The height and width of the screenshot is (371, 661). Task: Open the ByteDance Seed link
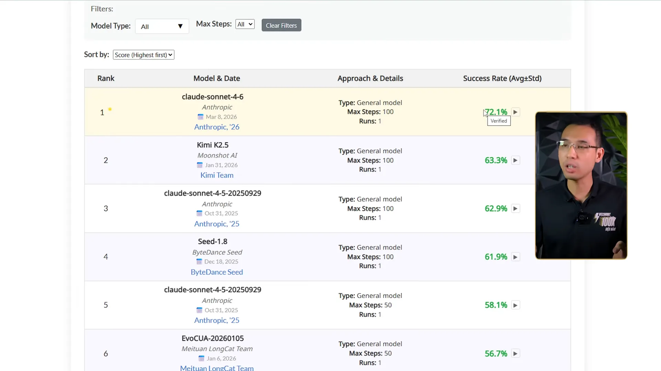tap(217, 272)
